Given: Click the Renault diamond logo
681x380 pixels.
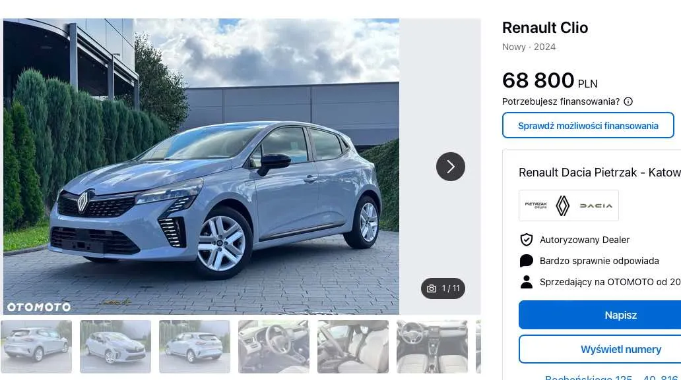Looking at the screenshot, I should pyautogui.click(x=562, y=205).
